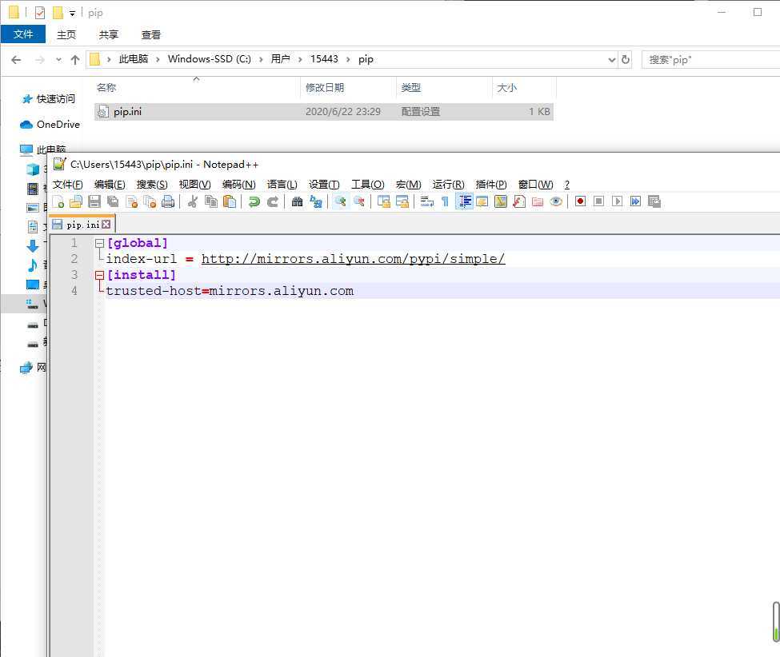Click the trusted-host line in editor
Image resolution: width=780 pixels, height=657 pixels.
[230, 291]
